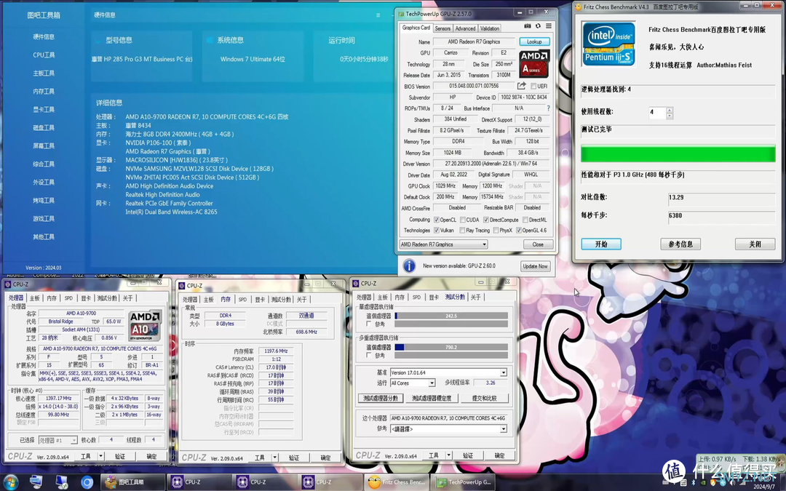Expand the 工具 arrow in CPU-Z 处理器 window

(100, 456)
